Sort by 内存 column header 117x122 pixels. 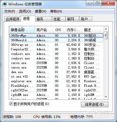pyautogui.click(x=72, y=30)
